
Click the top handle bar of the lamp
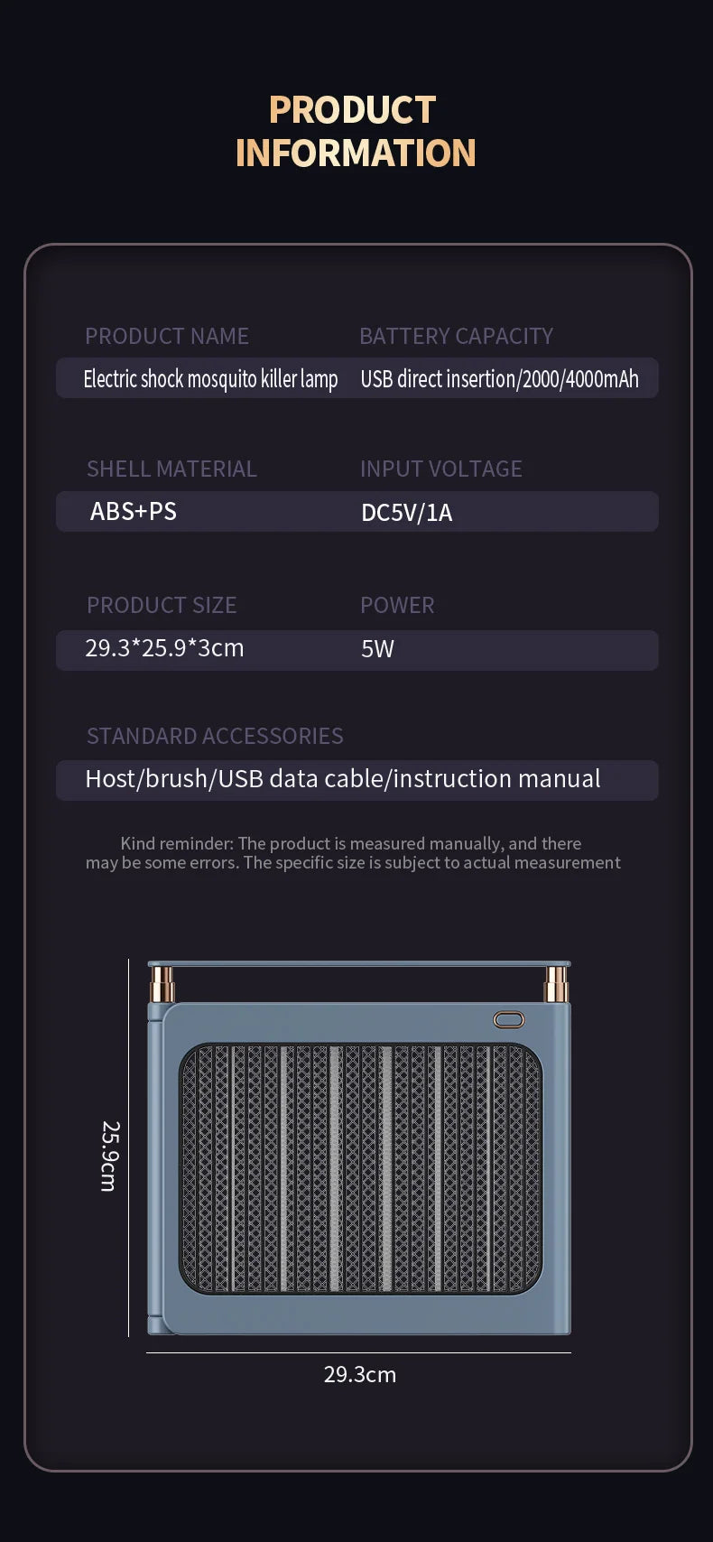359,965
